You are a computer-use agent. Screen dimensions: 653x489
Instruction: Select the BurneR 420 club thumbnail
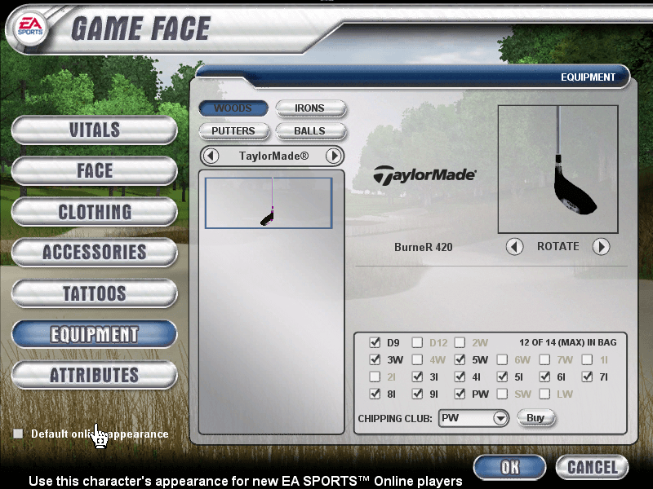coord(269,203)
